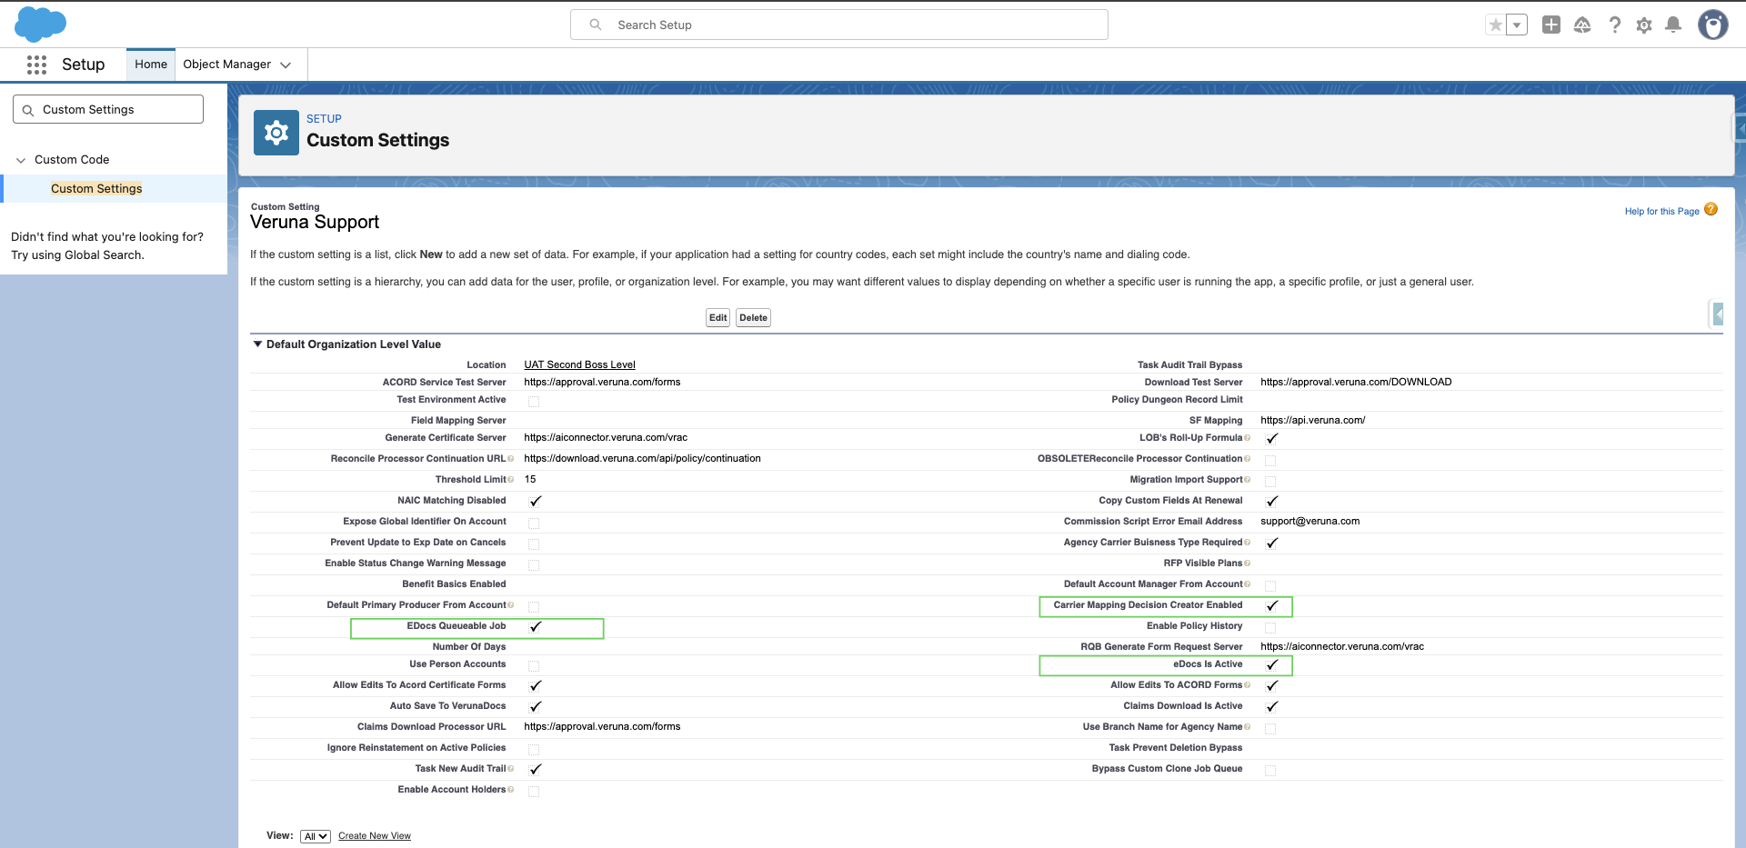This screenshot has height=848, width=1746.
Task: Click info icon beside Use Branch Name for Agency Name
Action: [x=1248, y=727]
